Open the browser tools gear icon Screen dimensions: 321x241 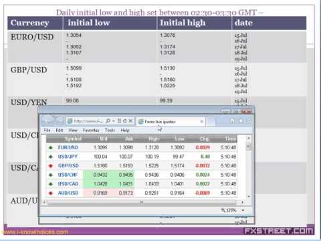tap(249, 120)
